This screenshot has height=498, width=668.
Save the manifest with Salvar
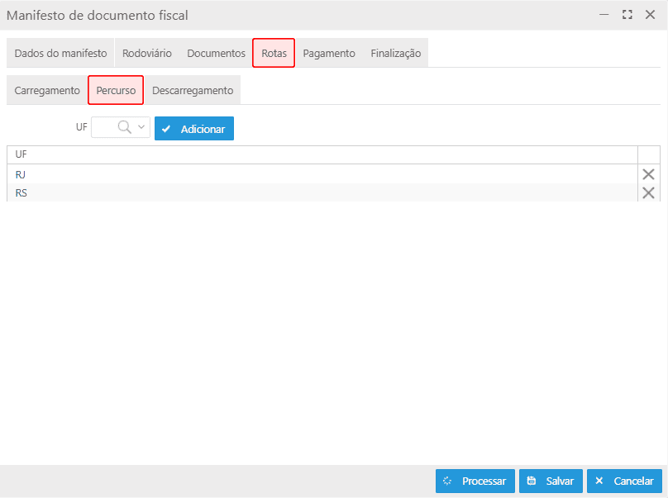coord(551,481)
